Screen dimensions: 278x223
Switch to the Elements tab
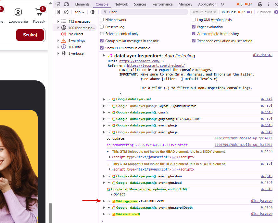click(x=82, y=4)
